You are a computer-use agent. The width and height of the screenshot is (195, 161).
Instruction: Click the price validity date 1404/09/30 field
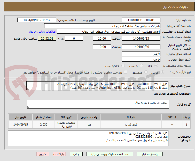coord(141,47)
